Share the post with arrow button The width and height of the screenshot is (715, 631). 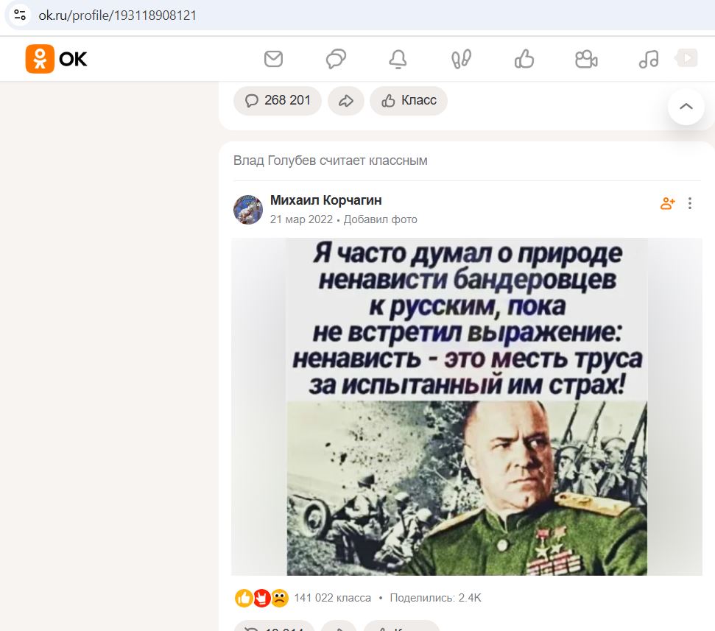345,100
